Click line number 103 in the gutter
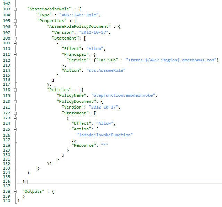This screenshot has height=207, width=222. pos(7,9)
